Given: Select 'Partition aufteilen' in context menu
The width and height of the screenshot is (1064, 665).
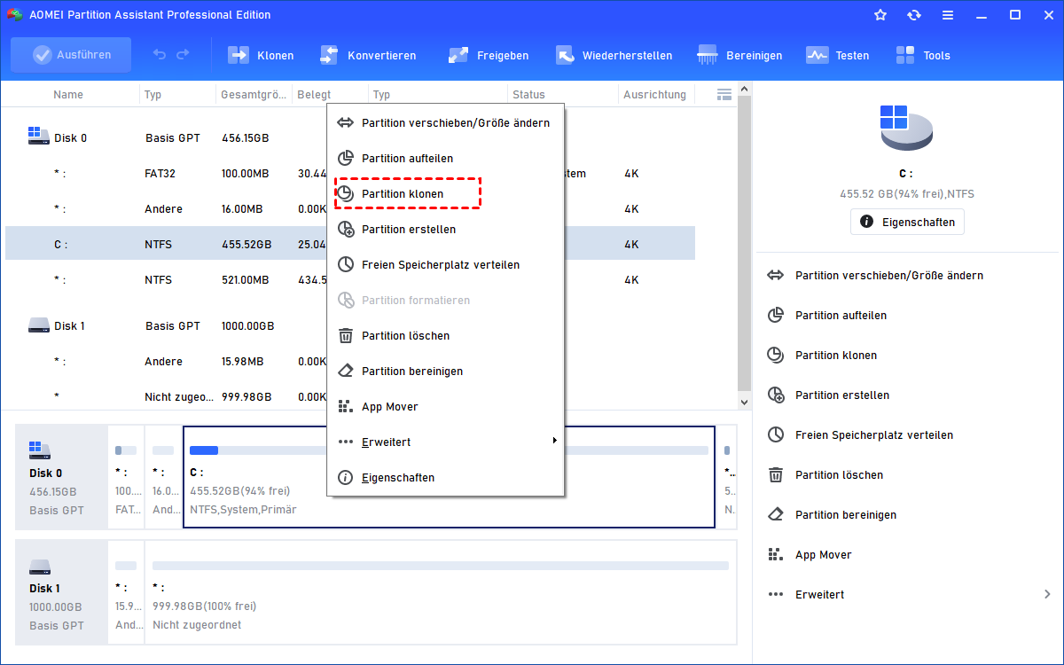Looking at the screenshot, I should pyautogui.click(x=446, y=159).
